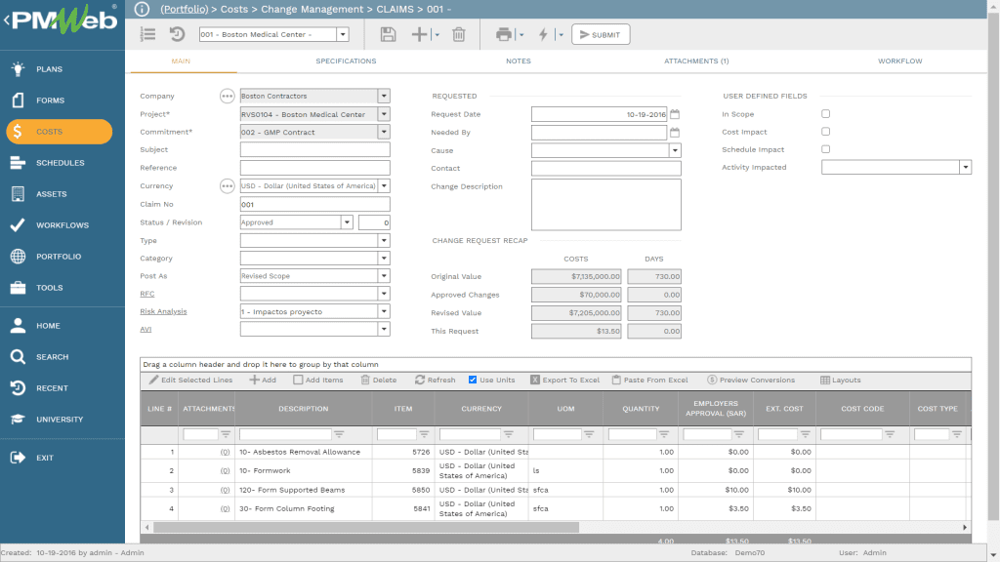This screenshot has width=1000, height=562.
Task: Open lightning bolt actions icon
Action: click(x=543, y=34)
